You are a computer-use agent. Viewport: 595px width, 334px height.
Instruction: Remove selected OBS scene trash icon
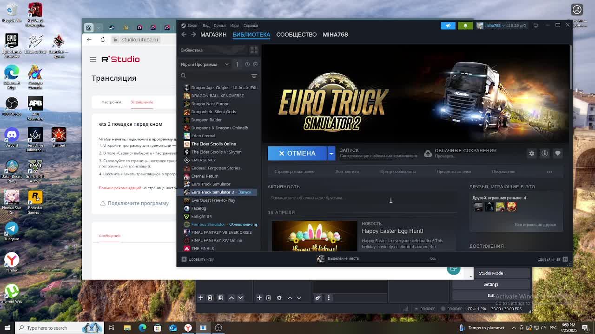(x=210, y=298)
